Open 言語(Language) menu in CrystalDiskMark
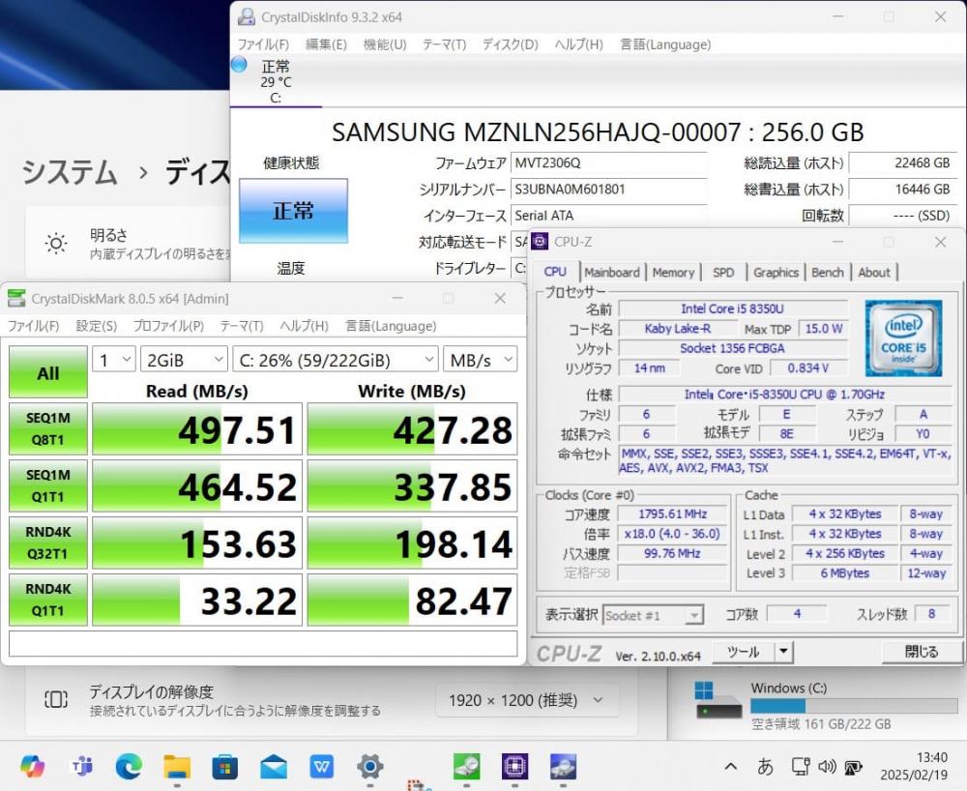Image resolution: width=967 pixels, height=791 pixels. point(391,326)
